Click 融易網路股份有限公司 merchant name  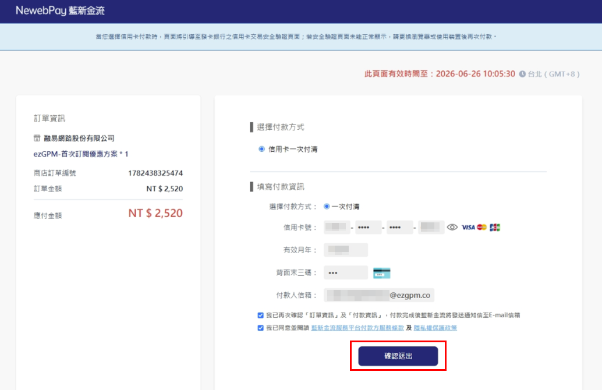click(79, 138)
